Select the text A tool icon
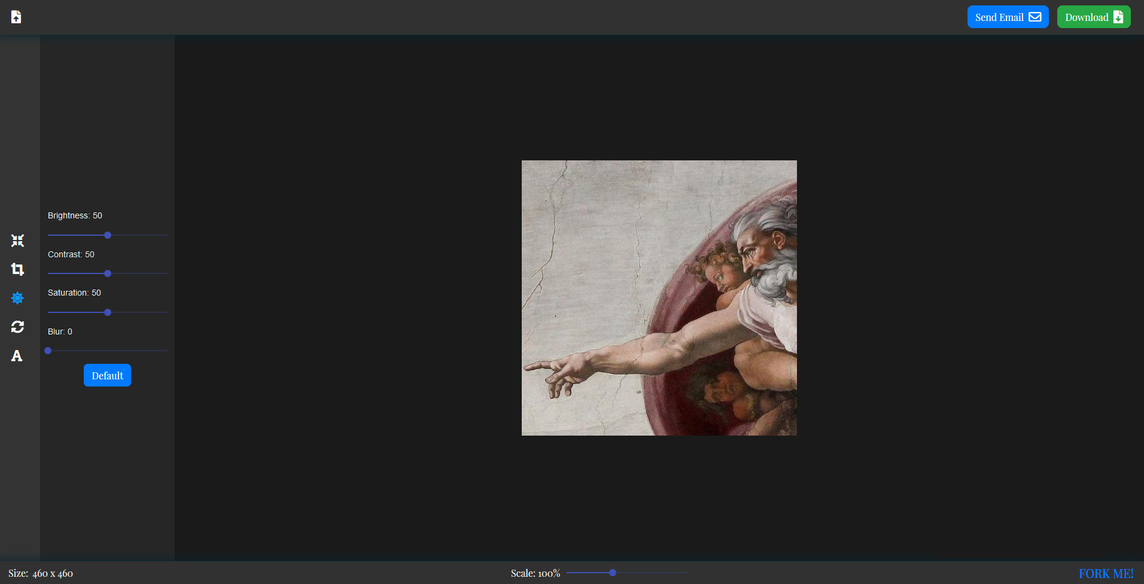 [x=17, y=355]
